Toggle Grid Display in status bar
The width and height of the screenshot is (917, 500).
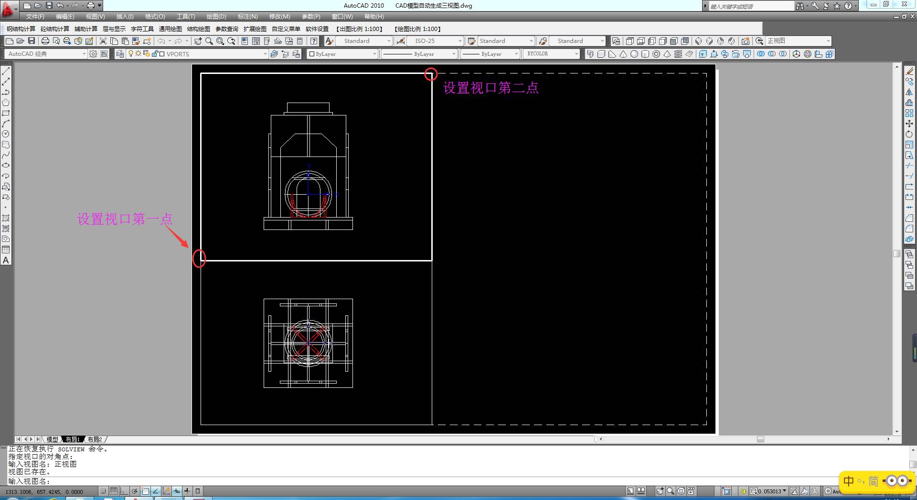pyautogui.click(x=114, y=491)
